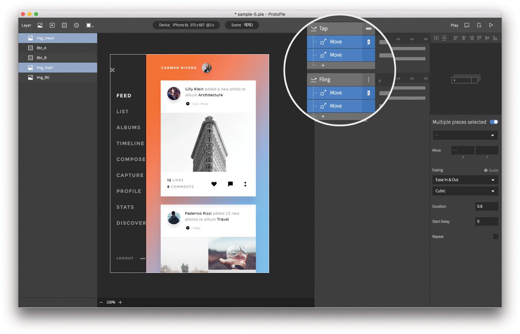Select the Img_meun layer
This screenshot has width=520, height=334.
click(58, 38)
